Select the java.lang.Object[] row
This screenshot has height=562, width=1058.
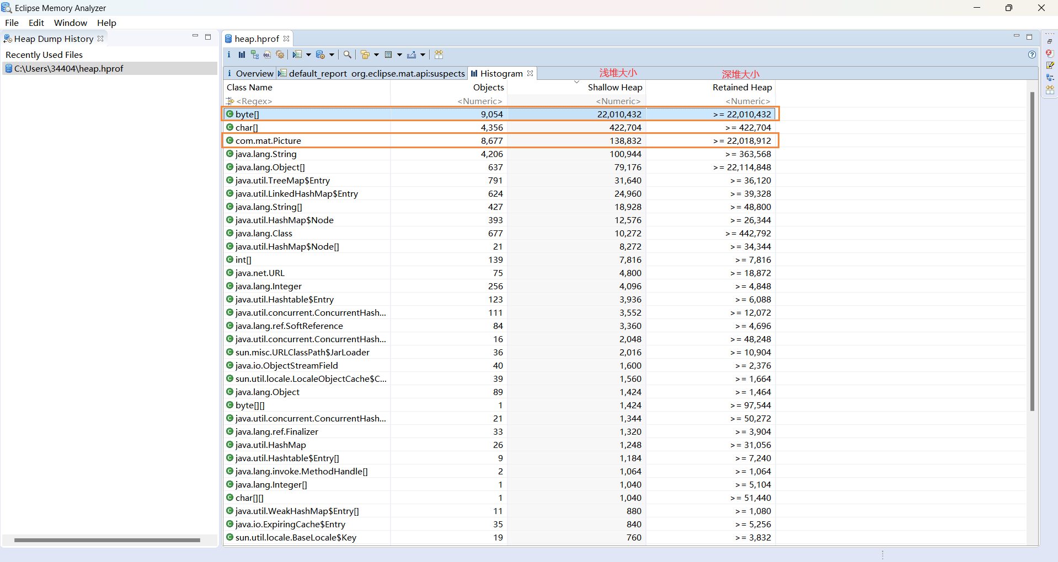[500, 167]
